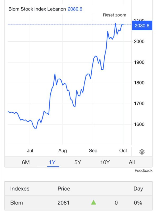Screen dimensions: 157x211
Task: Switch to the 10Y time range
Action: [105, 162]
